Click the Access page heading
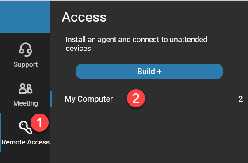This screenshot has height=163, width=248. click(x=84, y=17)
